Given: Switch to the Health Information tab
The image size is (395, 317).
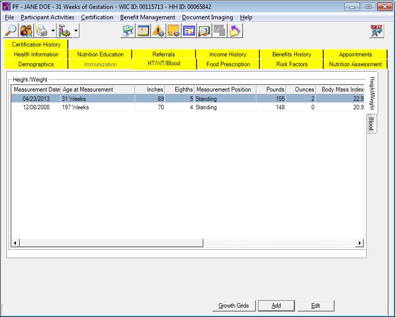Looking at the screenshot, I should [36, 54].
